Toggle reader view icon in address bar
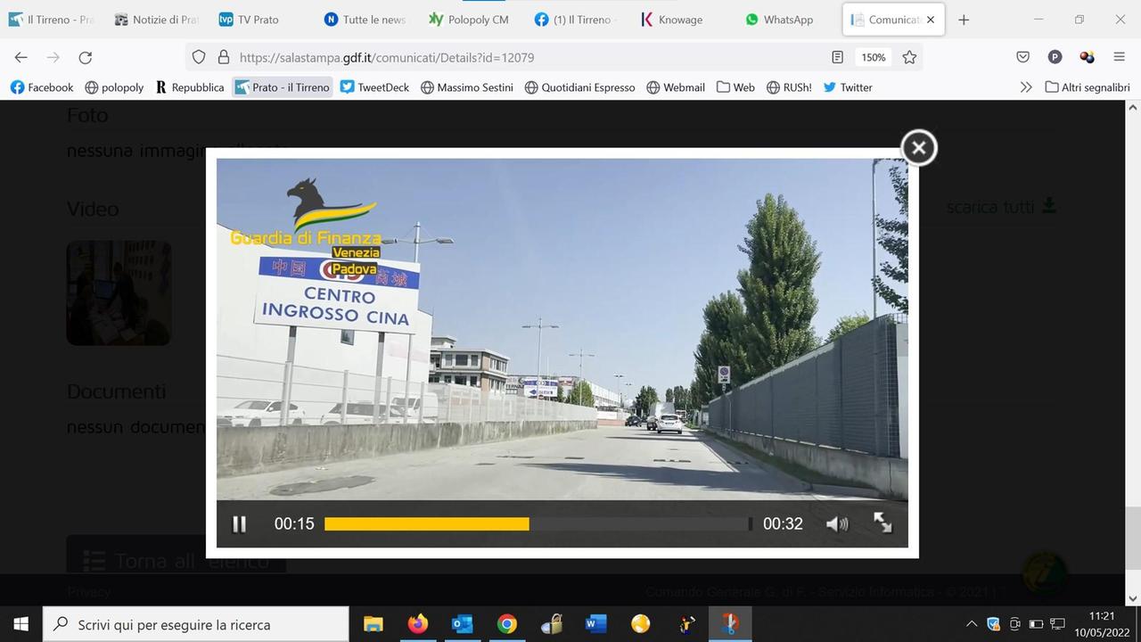 coord(837,57)
